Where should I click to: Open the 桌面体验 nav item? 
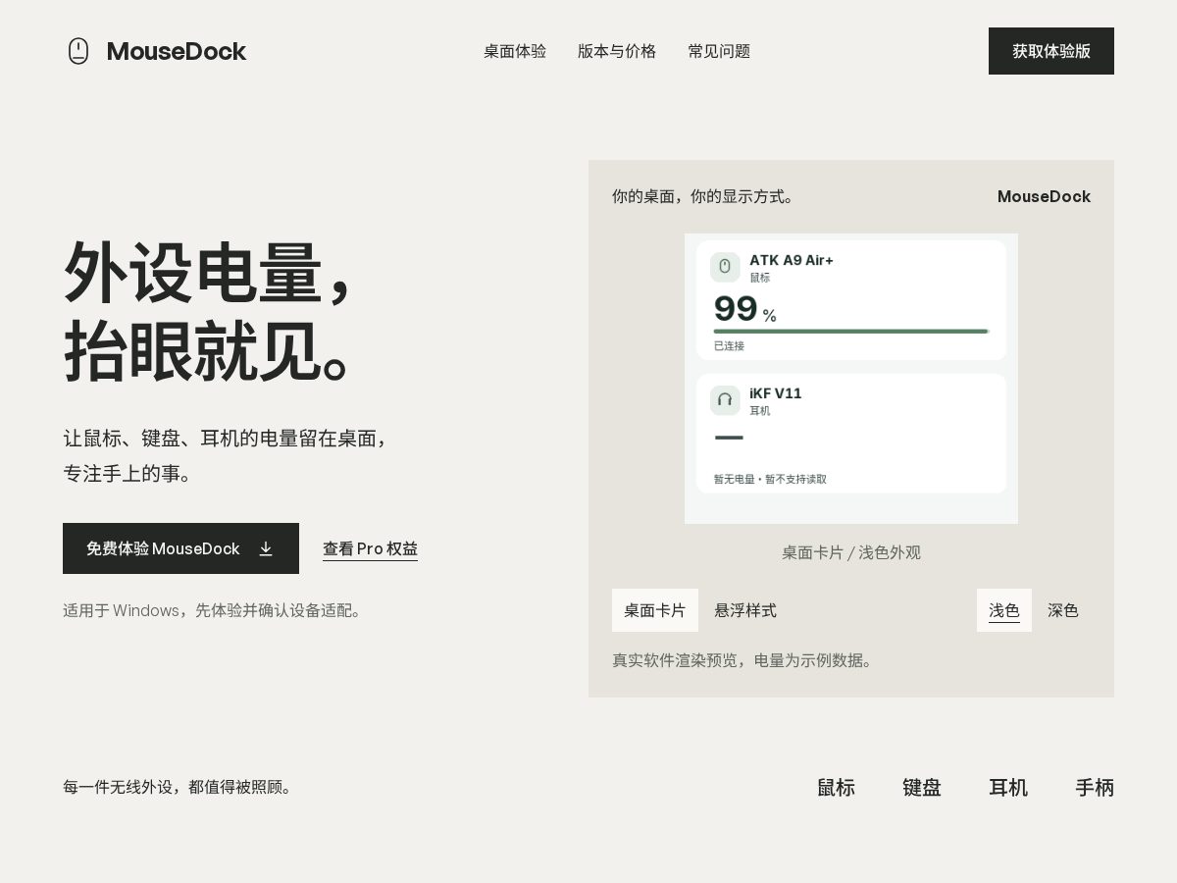coord(515,51)
